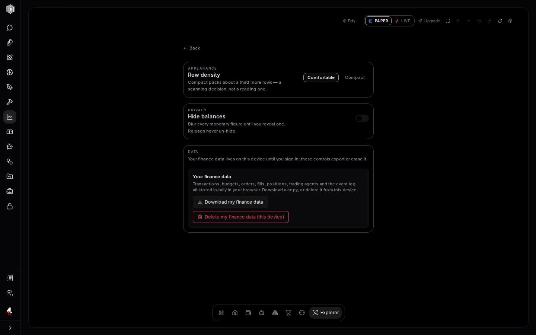Select the brain icon in sidebar
This screenshot has width=536, height=335.
10,72
